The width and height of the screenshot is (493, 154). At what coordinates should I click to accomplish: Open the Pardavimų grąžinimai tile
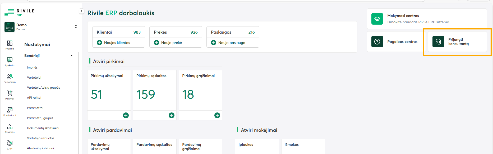200,147
